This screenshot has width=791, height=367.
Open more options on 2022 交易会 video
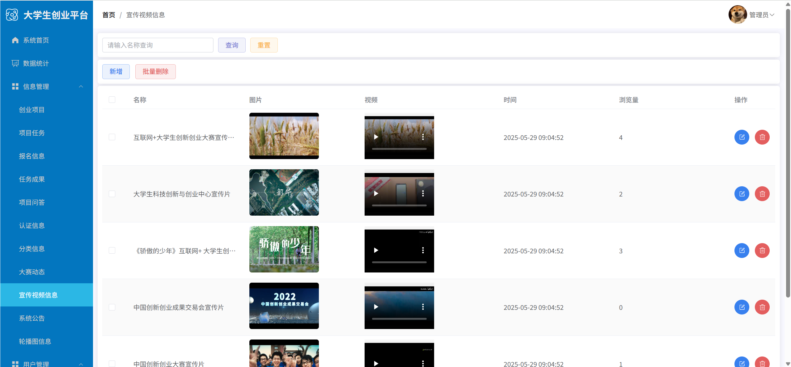[x=423, y=307]
